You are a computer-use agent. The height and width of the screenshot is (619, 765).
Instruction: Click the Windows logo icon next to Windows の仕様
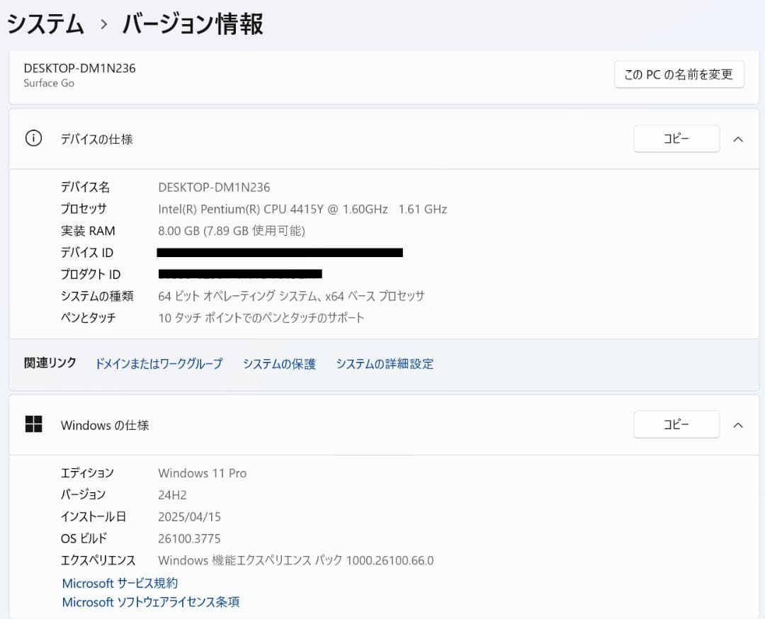click(x=34, y=424)
